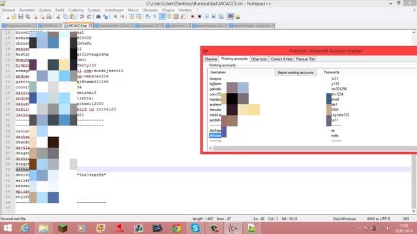Open the Bewerken menu
This screenshot has height=234, width=417.
27,10
